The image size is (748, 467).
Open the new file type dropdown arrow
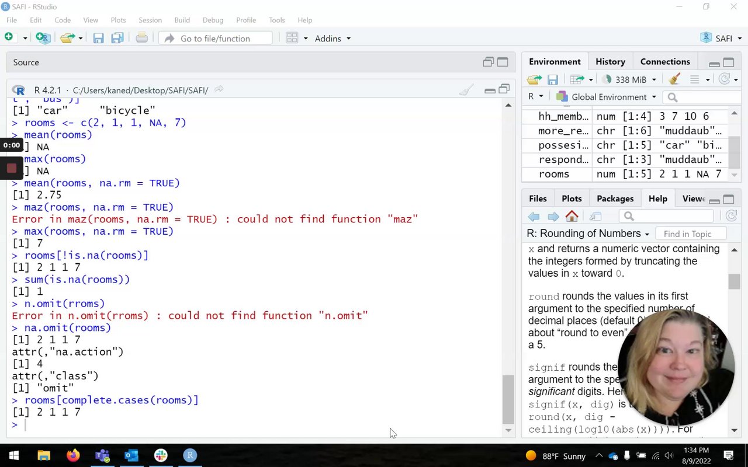click(x=25, y=39)
